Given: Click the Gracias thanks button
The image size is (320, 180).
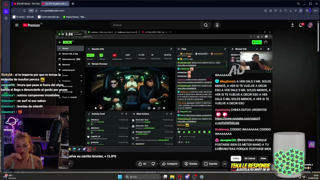Looking at the screenshot, I should coord(191,164).
